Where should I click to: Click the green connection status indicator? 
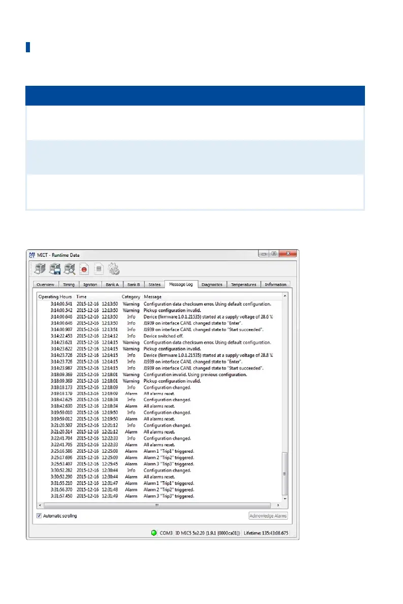(x=154, y=533)
